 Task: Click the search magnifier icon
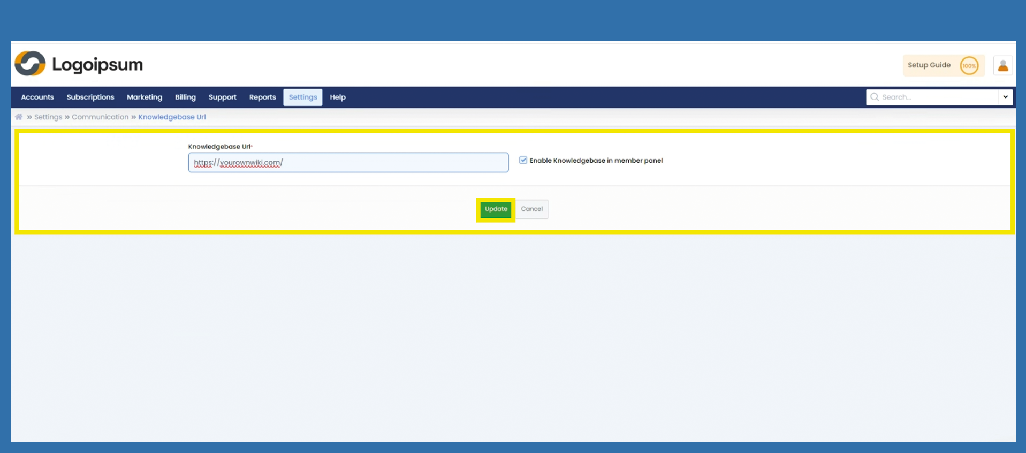(875, 97)
